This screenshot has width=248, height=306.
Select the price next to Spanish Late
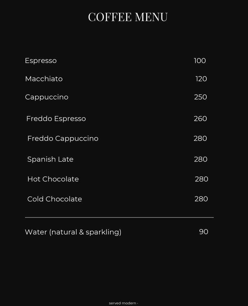pyautogui.click(x=201, y=159)
